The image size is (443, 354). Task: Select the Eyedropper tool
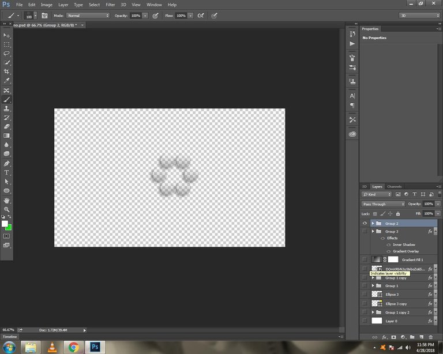(x=6, y=81)
